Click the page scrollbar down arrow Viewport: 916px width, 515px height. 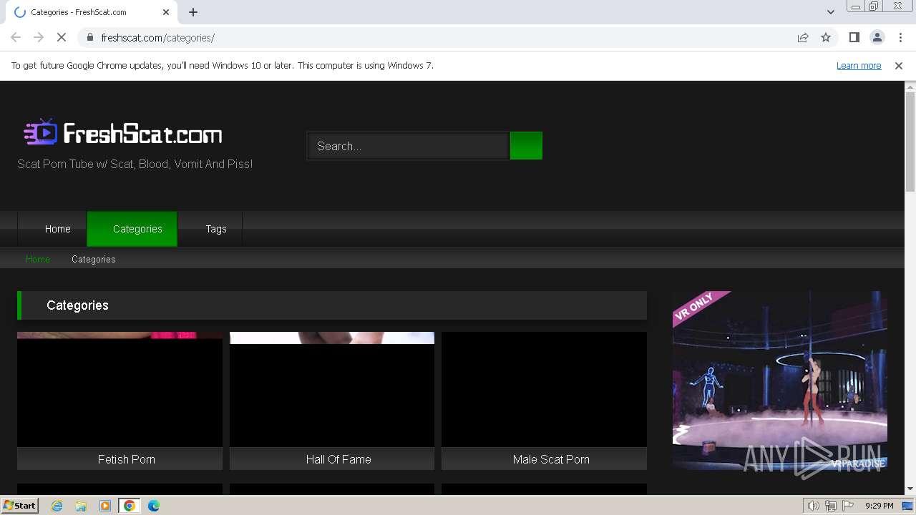pos(910,489)
